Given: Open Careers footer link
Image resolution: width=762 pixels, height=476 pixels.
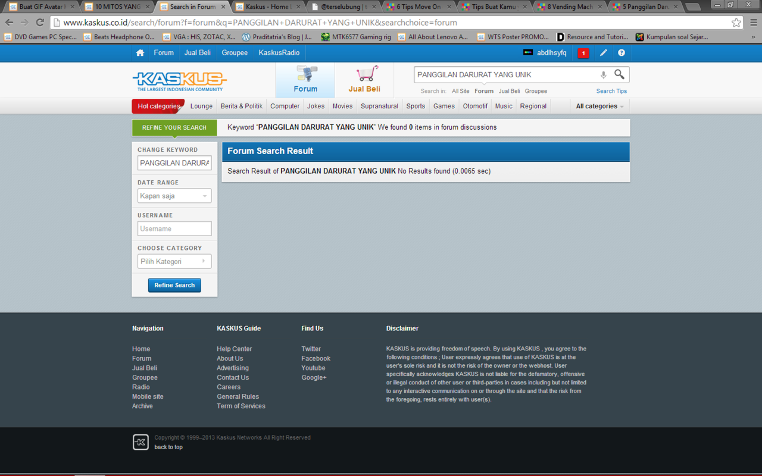Looking at the screenshot, I should [229, 387].
